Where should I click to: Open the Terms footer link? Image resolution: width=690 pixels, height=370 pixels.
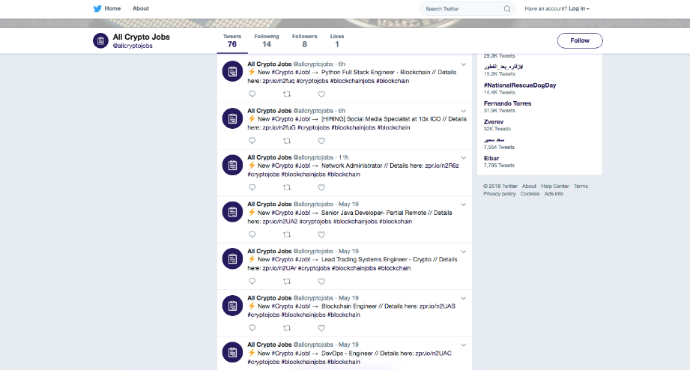[x=581, y=186]
